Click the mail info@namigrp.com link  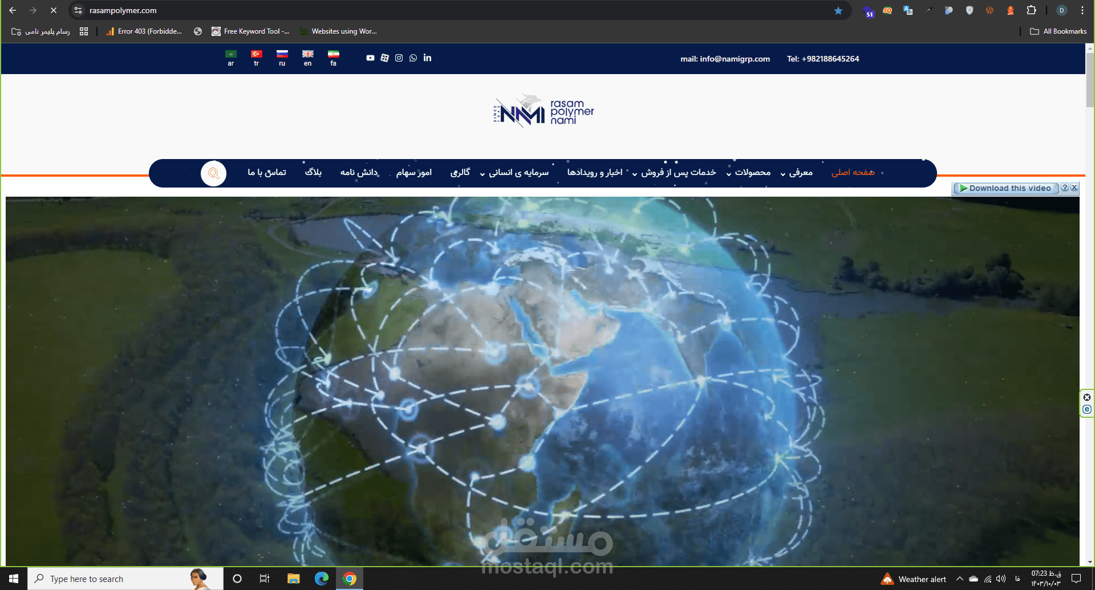point(725,59)
